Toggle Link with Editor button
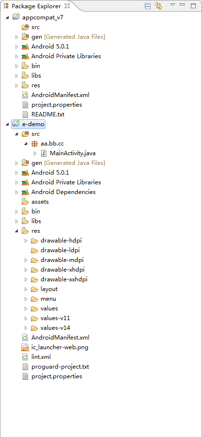Screen dimensions: 202x438 tap(159, 6)
